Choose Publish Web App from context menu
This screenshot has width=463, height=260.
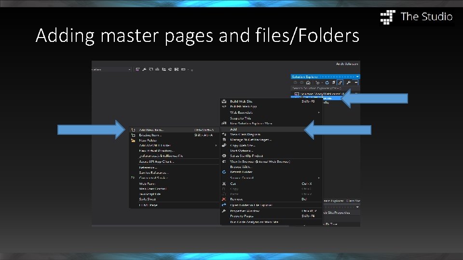pos(243,106)
